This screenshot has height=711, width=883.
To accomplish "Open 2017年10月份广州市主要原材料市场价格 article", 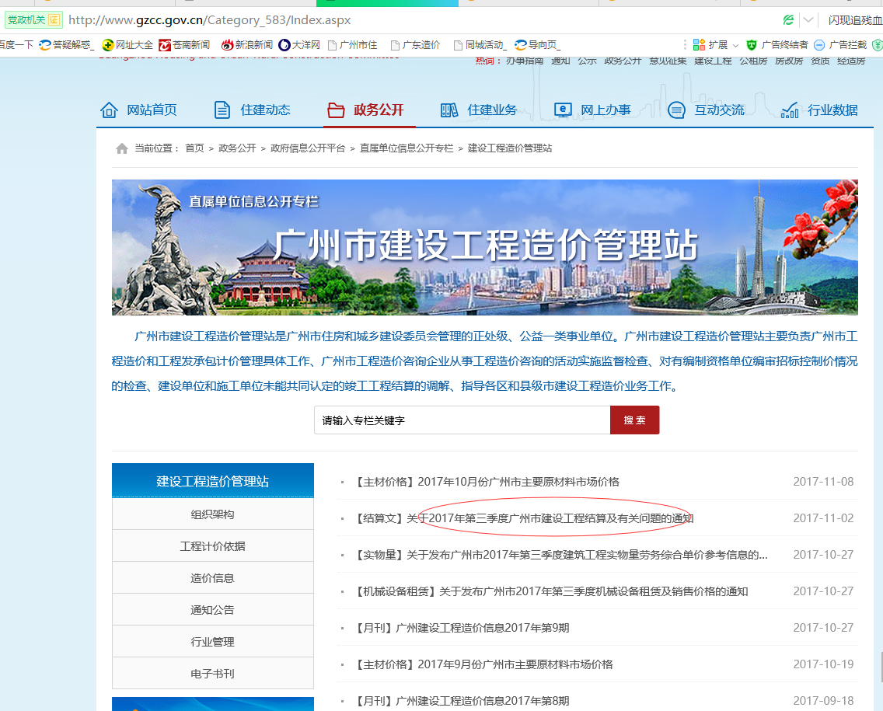I will [x=486, y=482].
